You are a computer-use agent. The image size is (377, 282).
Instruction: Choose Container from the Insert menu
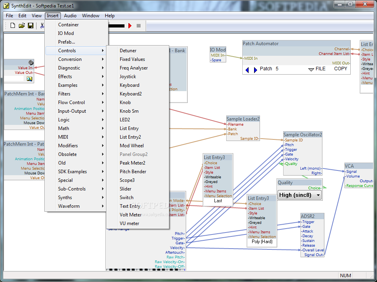tap(76, 24)
